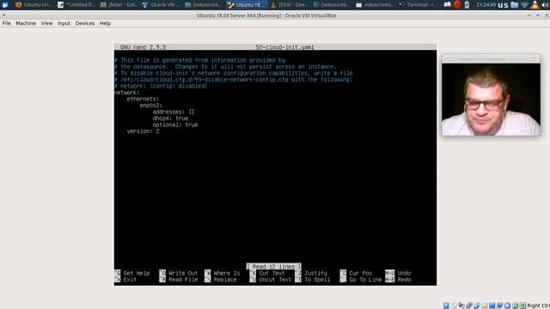Open the Devices menu
The image size is (550, 309).
(85, 23)
